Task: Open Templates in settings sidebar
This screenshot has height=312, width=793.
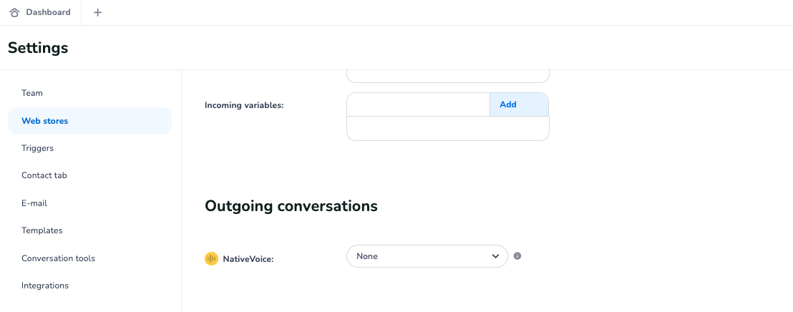Action: (42, 230)
